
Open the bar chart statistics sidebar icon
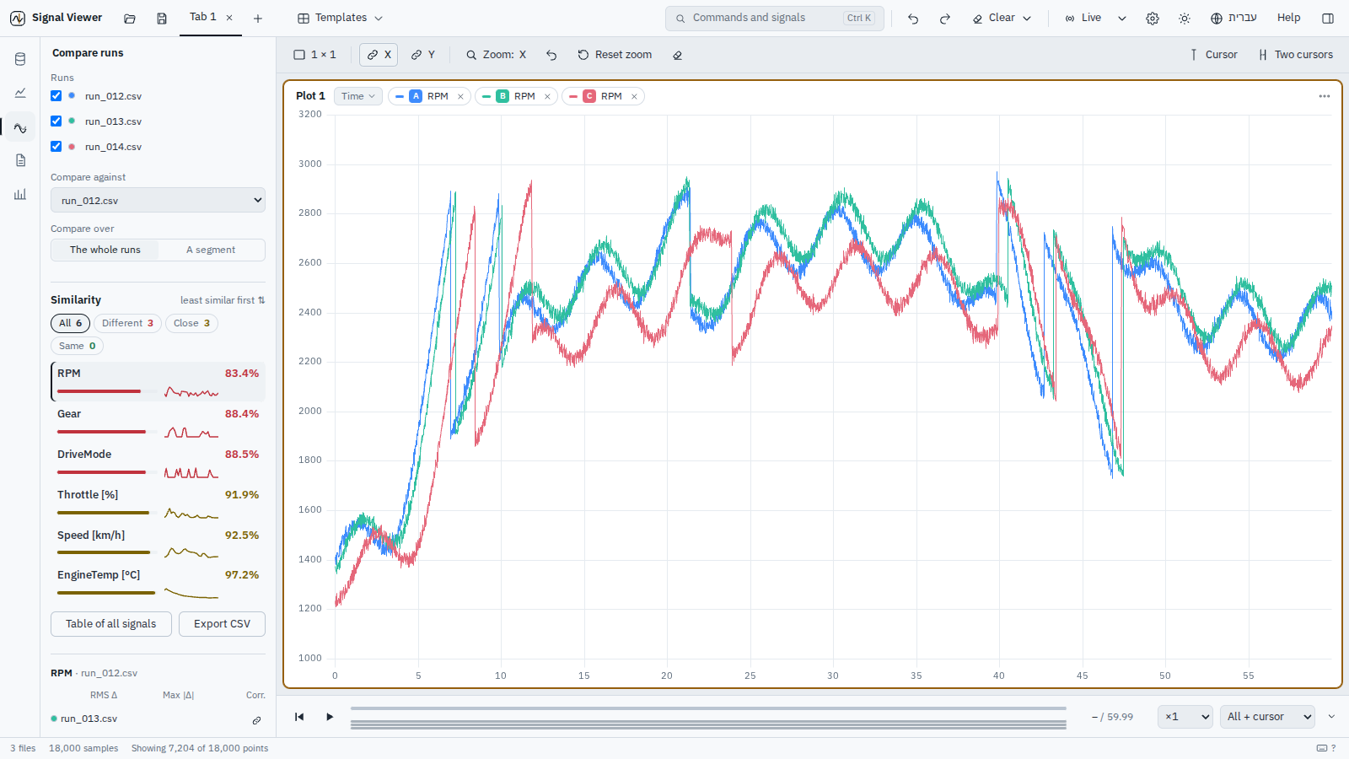[20, 194]
